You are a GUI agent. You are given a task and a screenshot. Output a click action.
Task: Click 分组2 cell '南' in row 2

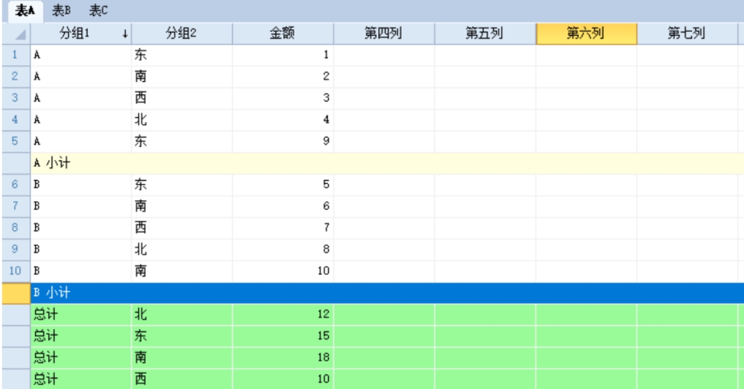click(182, 76)
